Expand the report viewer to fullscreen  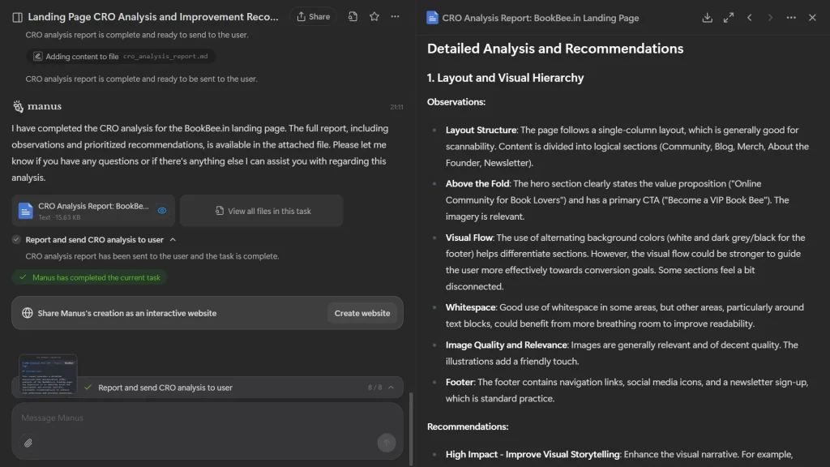[x=728, y=17]
